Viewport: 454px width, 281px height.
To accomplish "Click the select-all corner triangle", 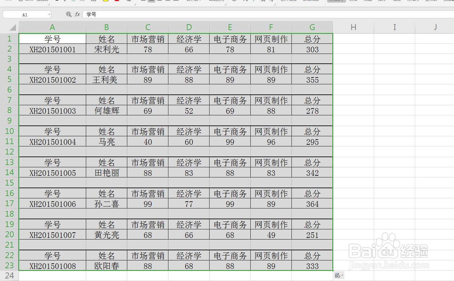I will 12,27.
